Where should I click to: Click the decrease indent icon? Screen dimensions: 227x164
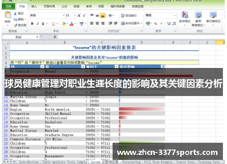110,24
